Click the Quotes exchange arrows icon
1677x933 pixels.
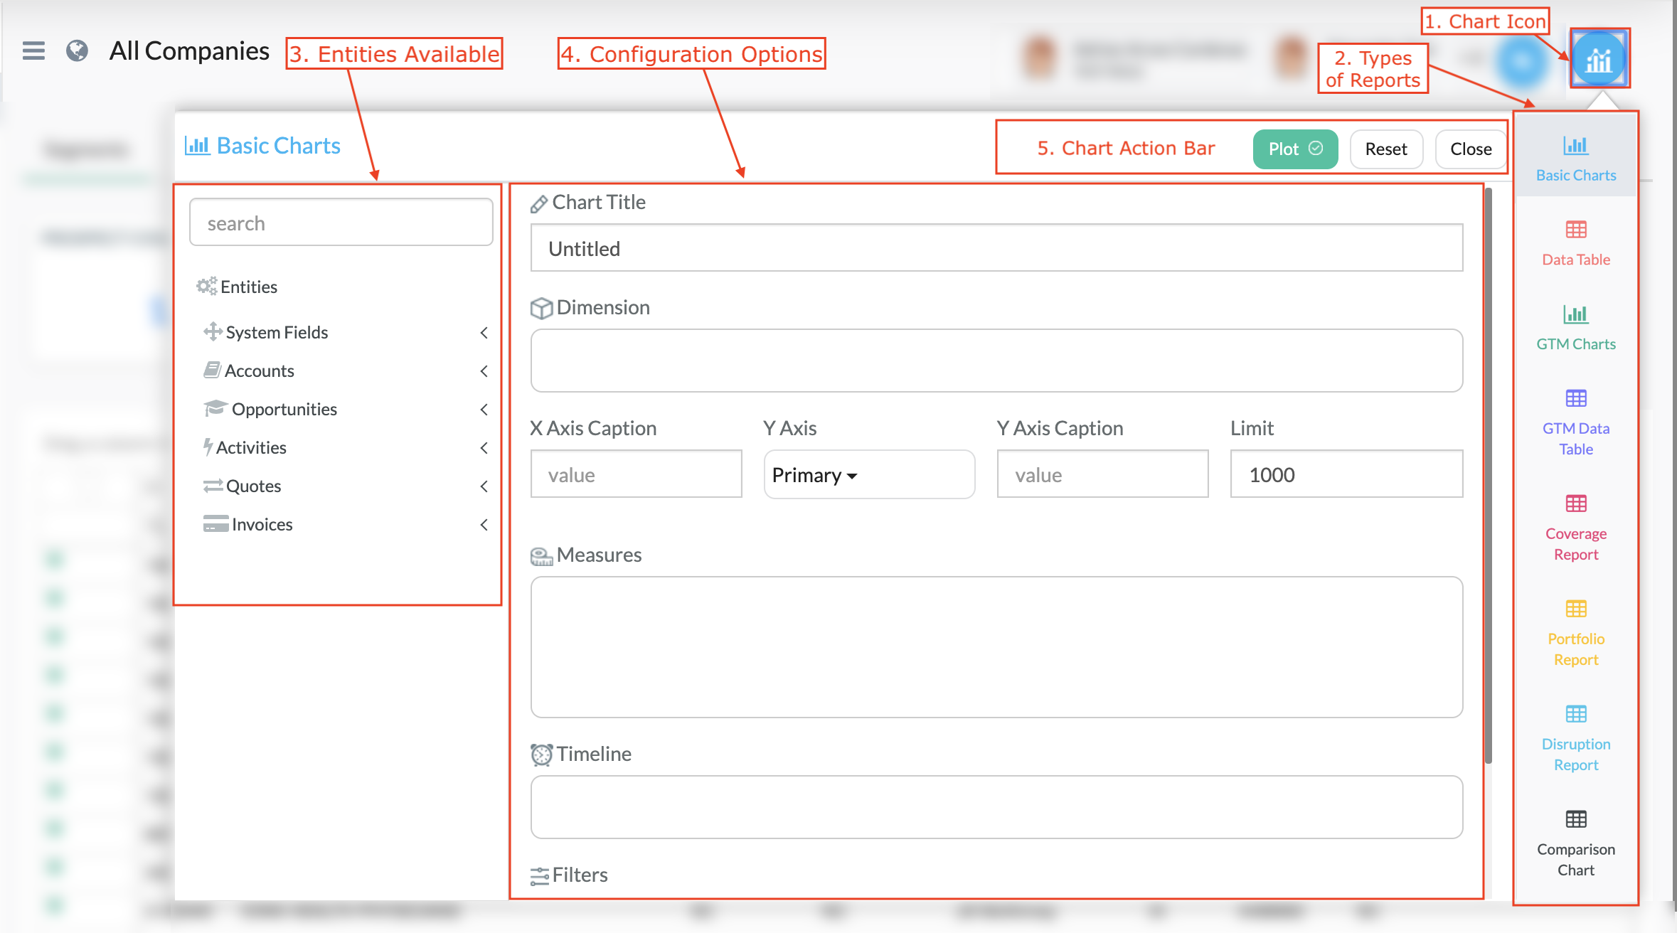[x=213, y=486]
